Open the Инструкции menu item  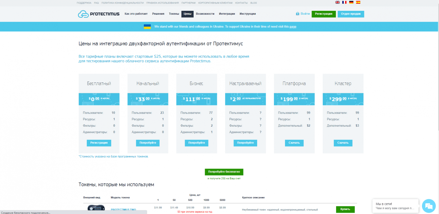point(248,14)
